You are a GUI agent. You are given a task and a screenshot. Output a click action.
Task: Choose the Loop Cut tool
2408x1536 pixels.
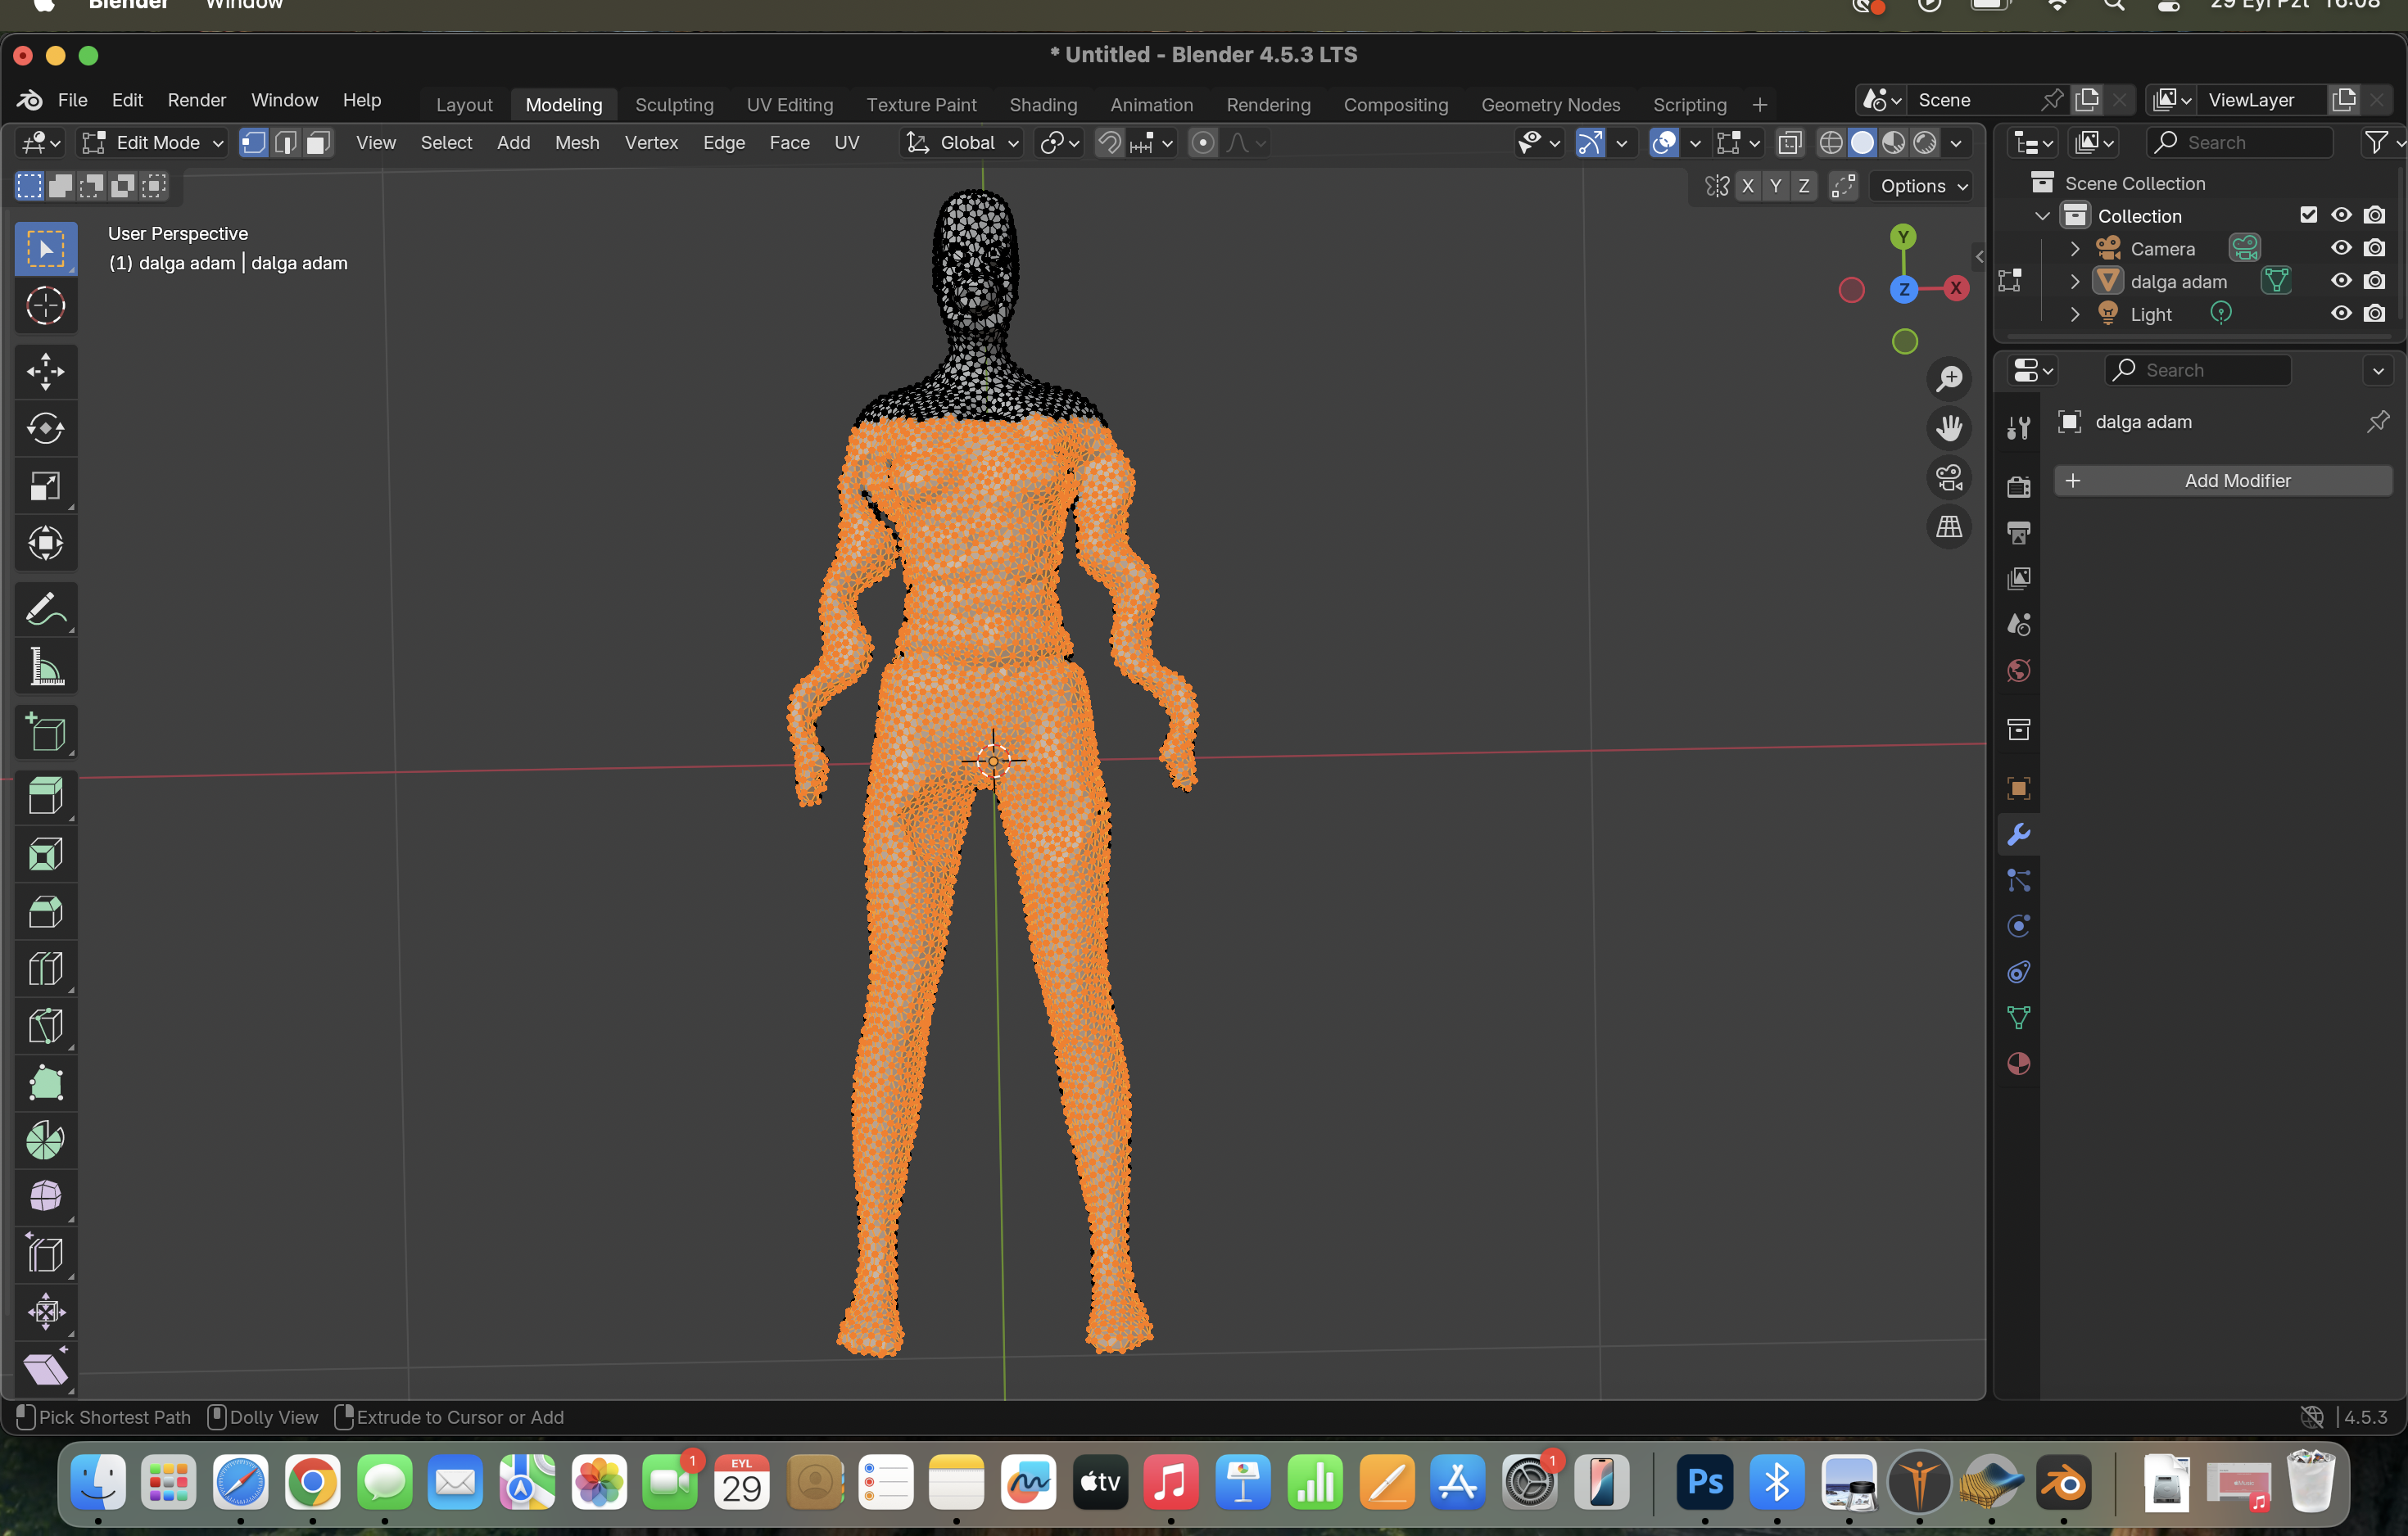pyautogui.click(x=45, y=969)
